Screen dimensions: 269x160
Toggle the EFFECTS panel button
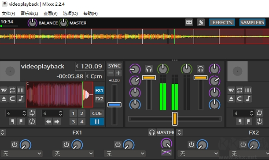[222, 22]
